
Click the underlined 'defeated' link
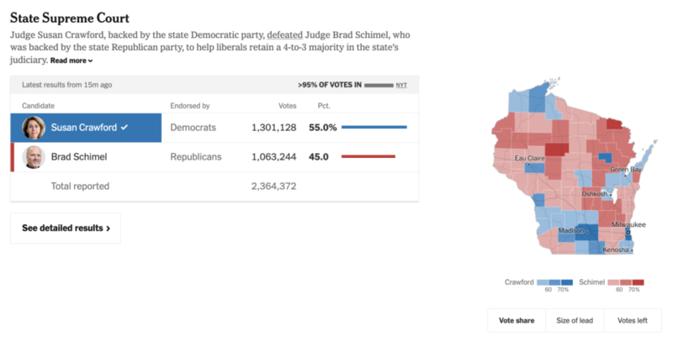click(286, 35)
